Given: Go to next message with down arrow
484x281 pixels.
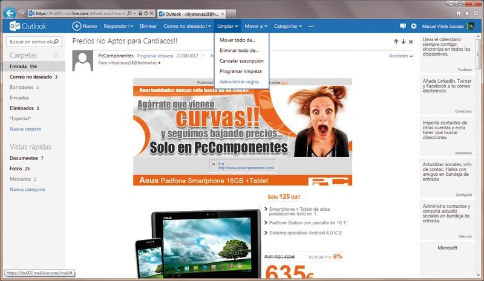Looking at the screenshot, I should [404, 42].
